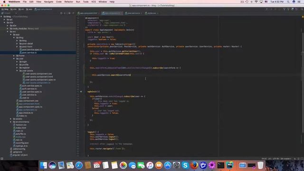Open the Project panel settings gear
The height and width of the screenshot is (171, 304).
69,13
